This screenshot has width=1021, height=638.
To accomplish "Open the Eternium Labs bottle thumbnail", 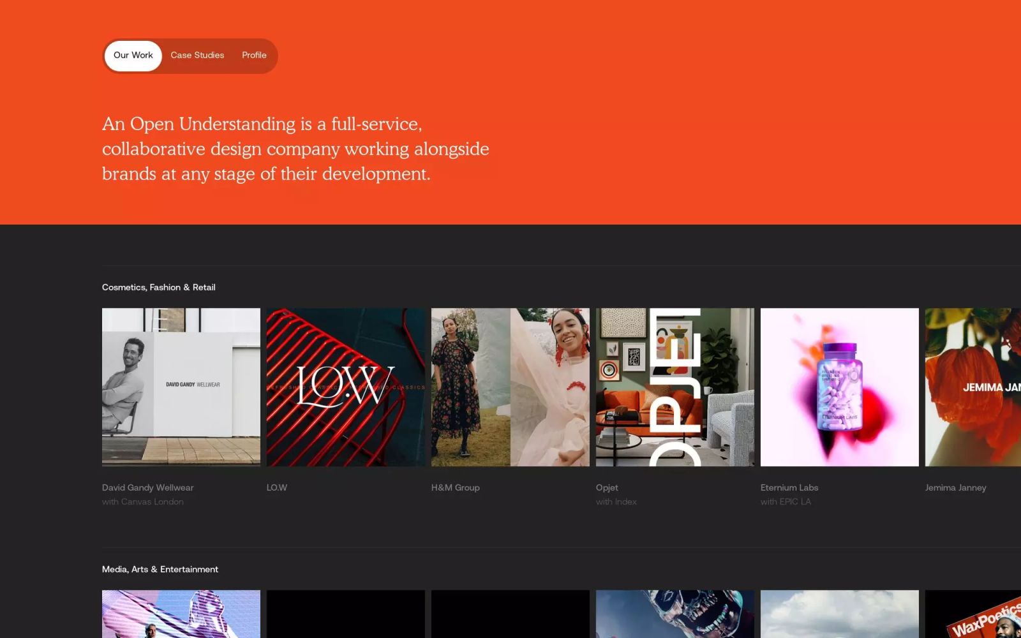I will point(840,387).
